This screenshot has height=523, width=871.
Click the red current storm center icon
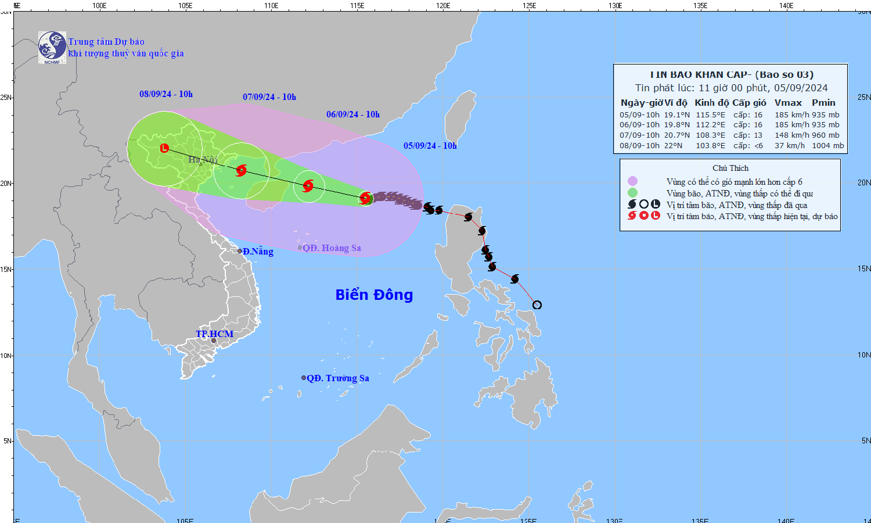pyautogui.click(x=365, y=198)
